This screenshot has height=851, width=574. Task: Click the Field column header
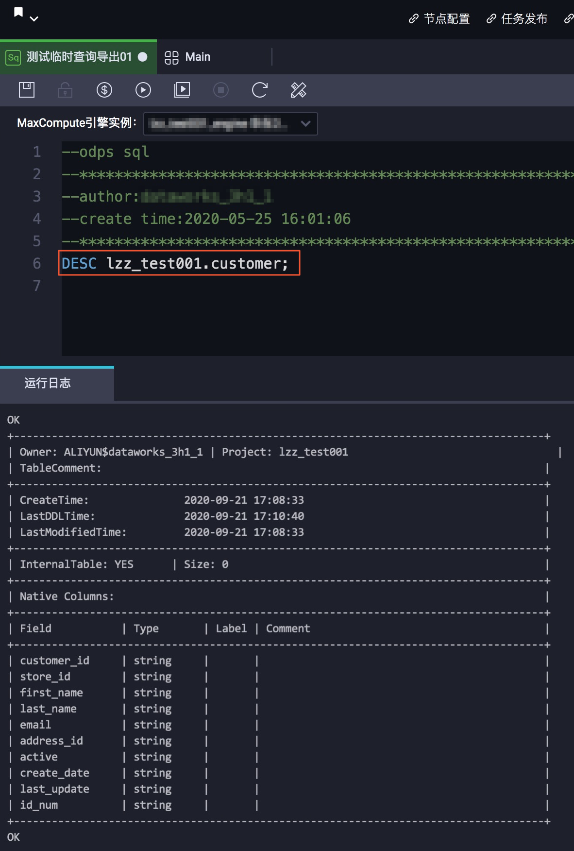pyautogui.click(x=35, y=629)
